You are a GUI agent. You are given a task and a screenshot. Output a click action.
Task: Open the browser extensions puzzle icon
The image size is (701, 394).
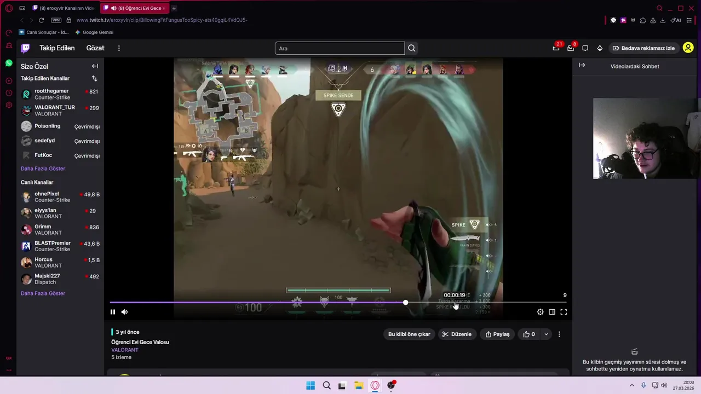coord(643,20)
